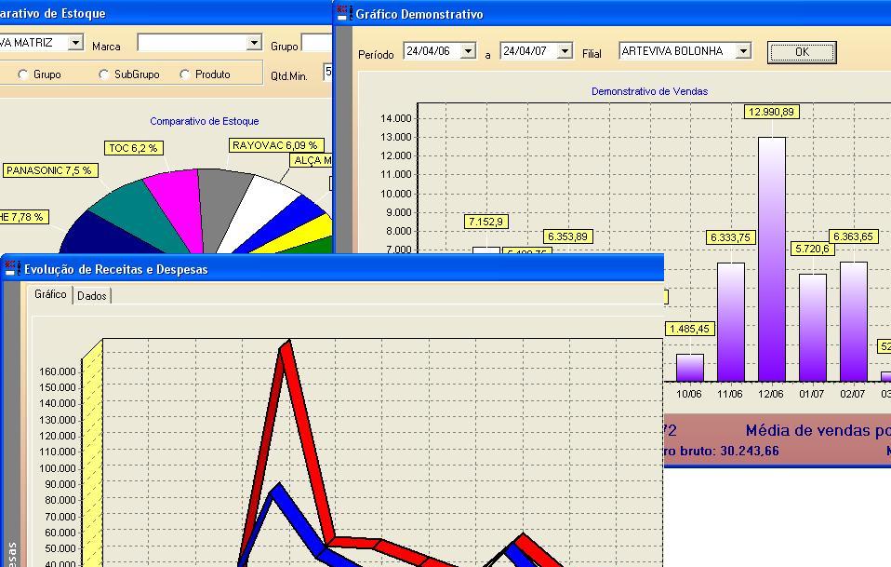Open the Marca dropdown list
The image size is (891, 567).
coord(253,43)
